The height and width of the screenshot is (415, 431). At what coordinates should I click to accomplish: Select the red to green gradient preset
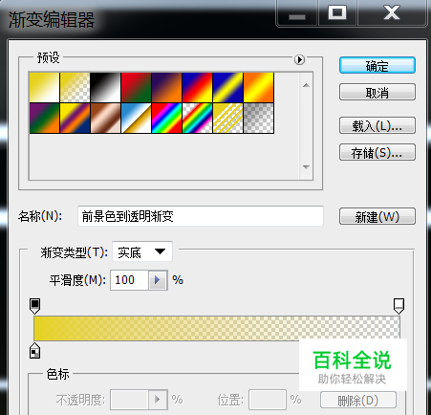(x=136, y=88)
